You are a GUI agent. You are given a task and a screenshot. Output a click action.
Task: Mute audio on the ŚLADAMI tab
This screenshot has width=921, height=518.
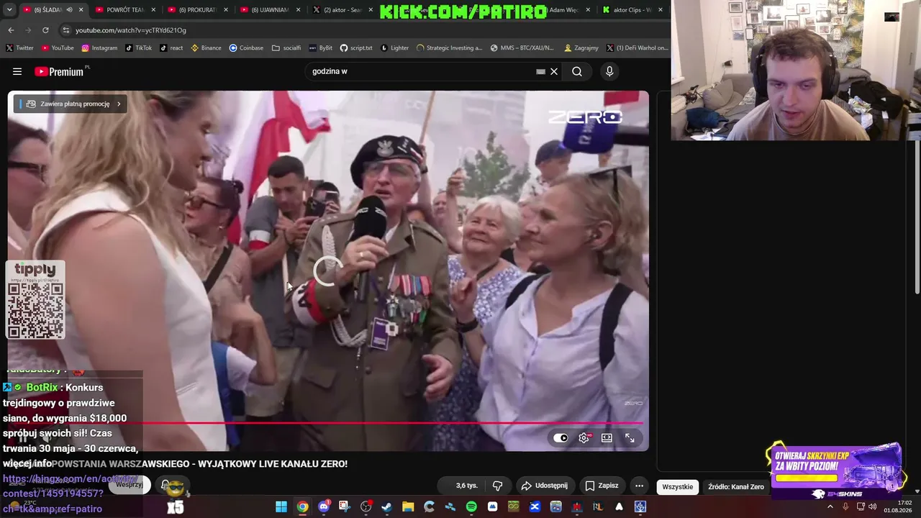[x=69, y=10]
